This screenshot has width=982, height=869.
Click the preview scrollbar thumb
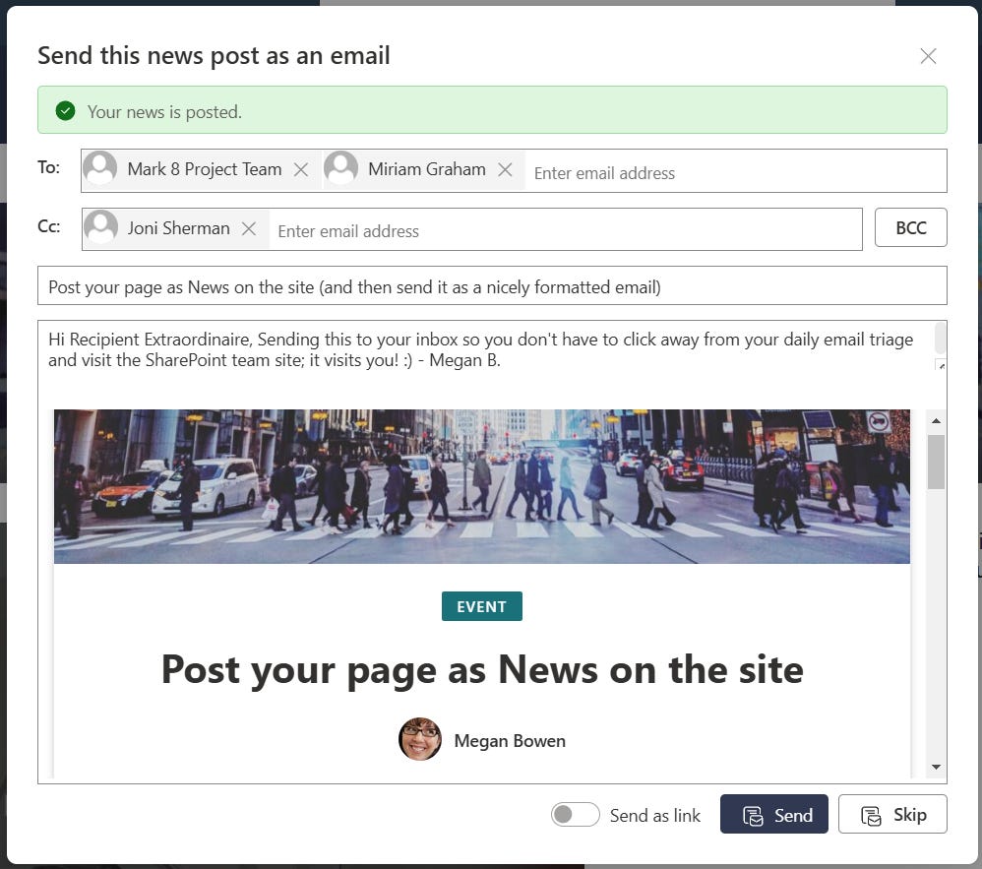point(937,462)
